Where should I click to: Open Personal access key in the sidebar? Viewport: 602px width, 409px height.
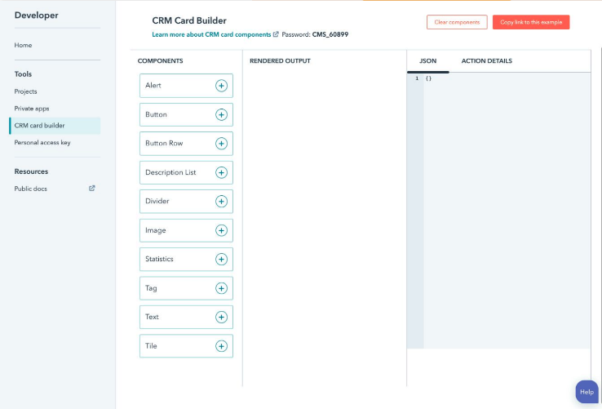point(42,142)
